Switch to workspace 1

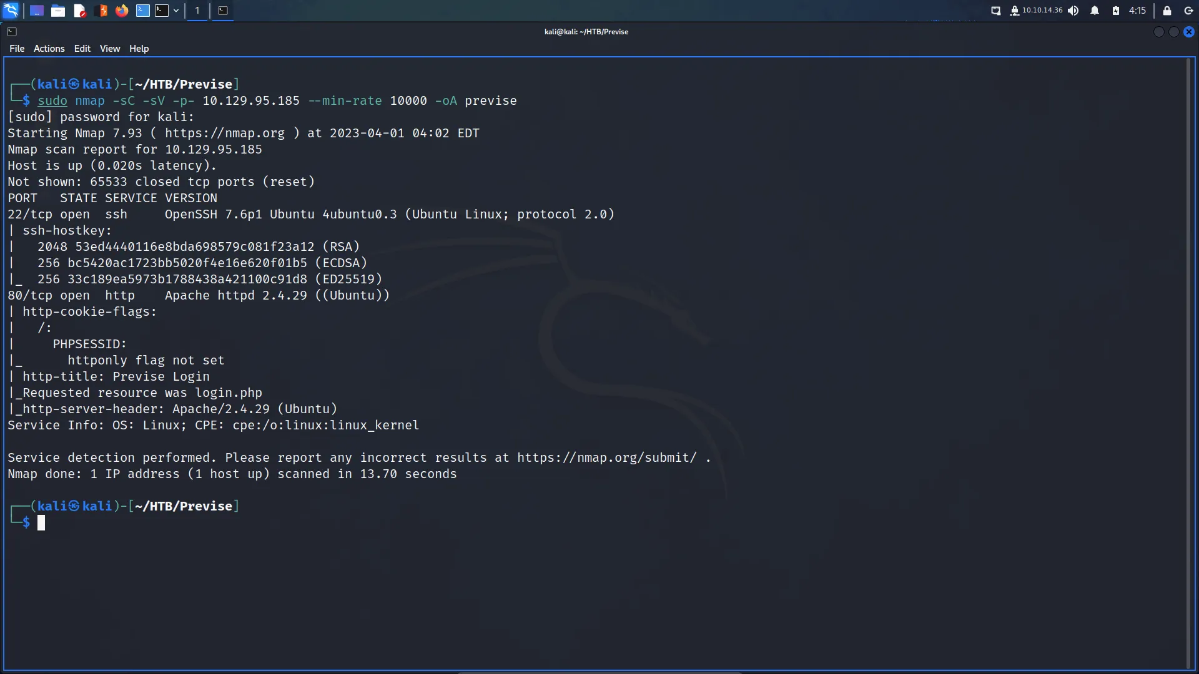(x=197, y=11)
